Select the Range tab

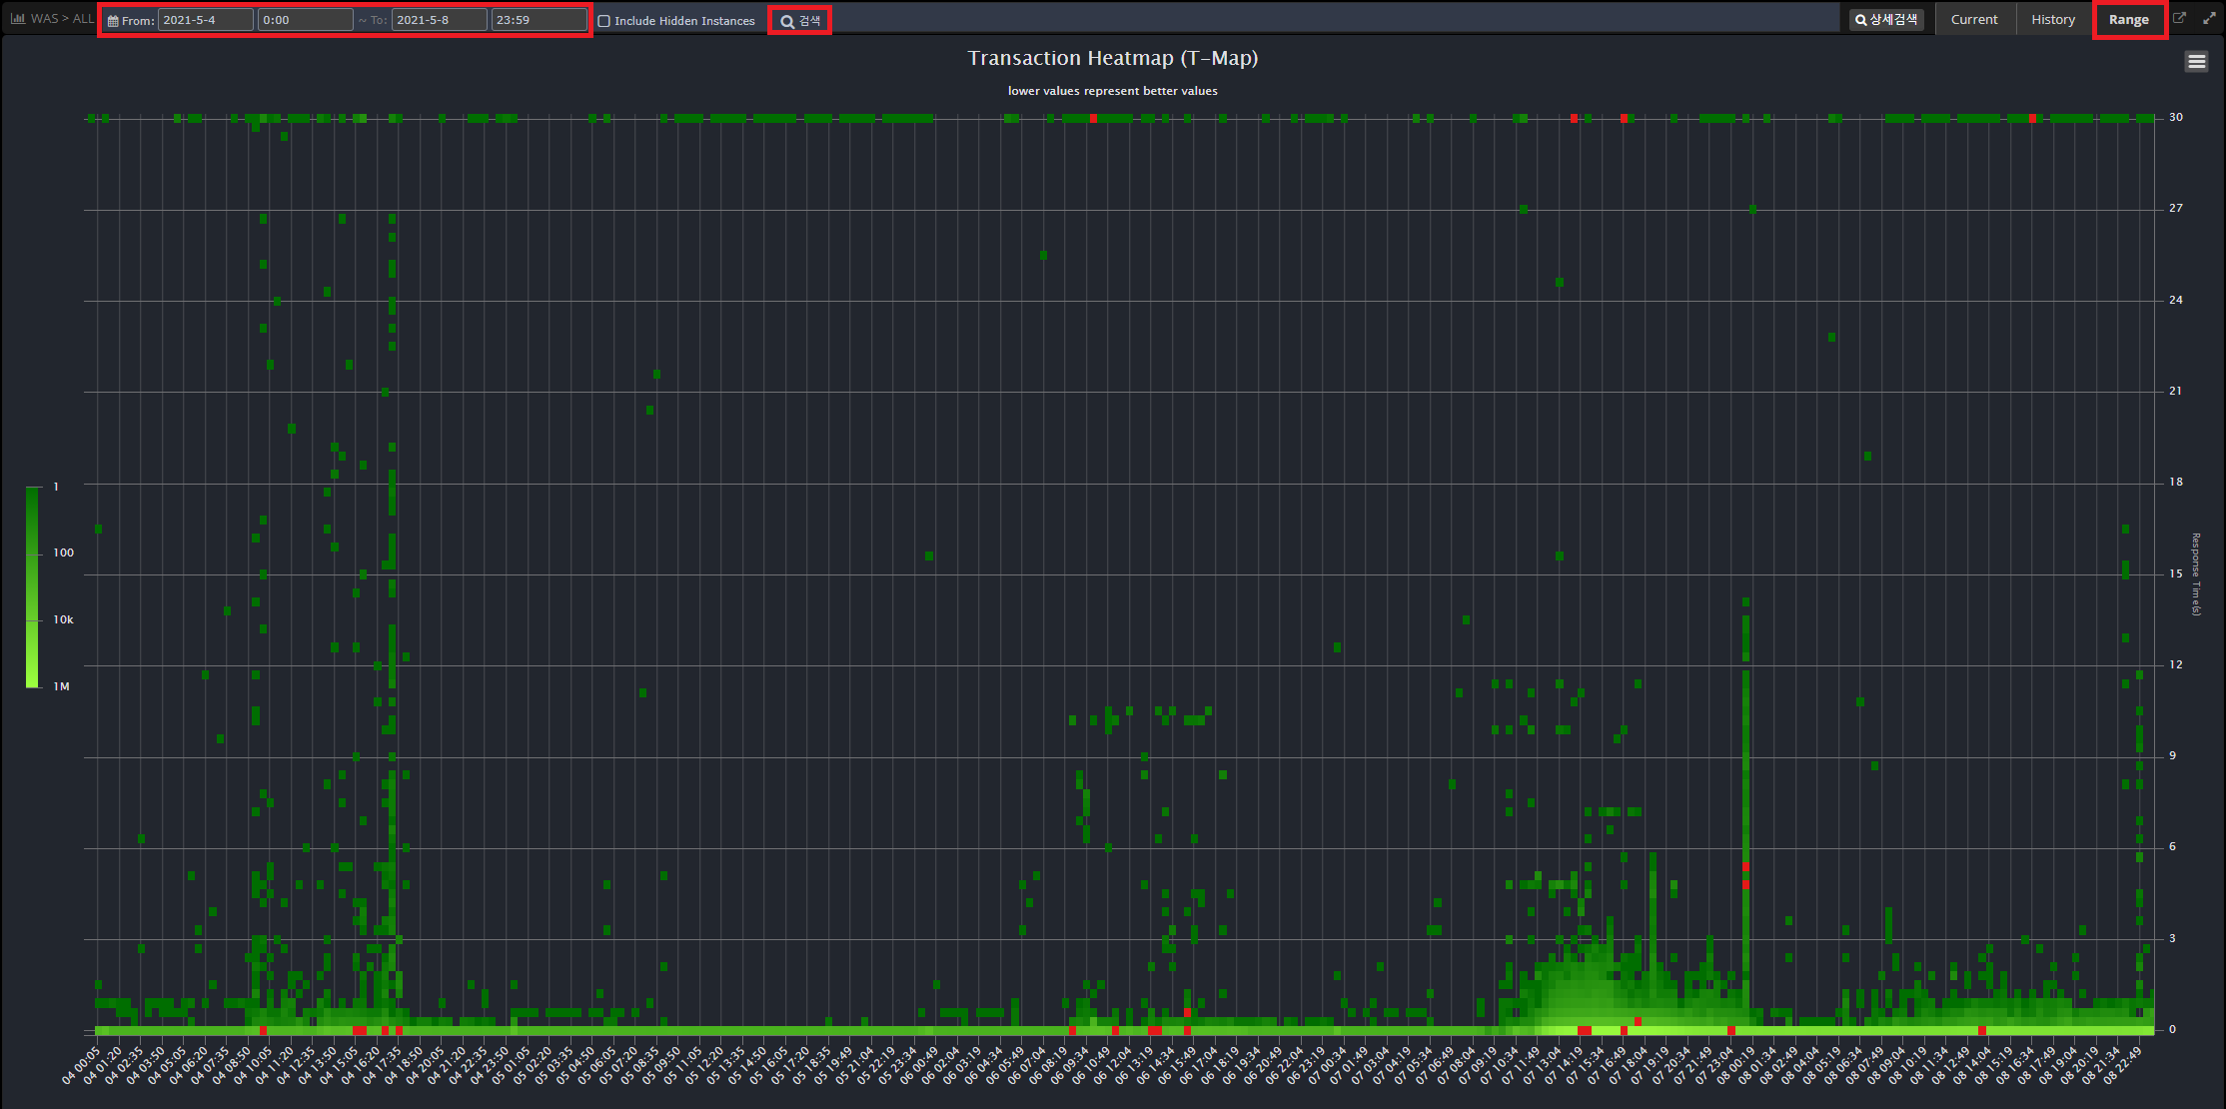2128,20
